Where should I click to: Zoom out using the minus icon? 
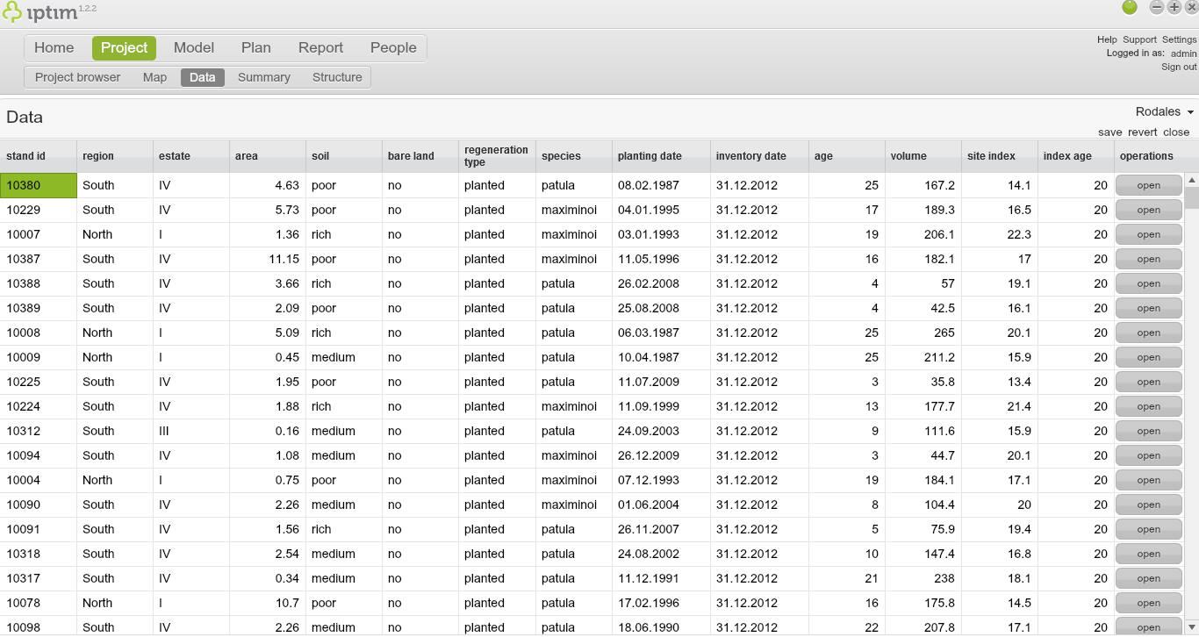(1156, 7)
